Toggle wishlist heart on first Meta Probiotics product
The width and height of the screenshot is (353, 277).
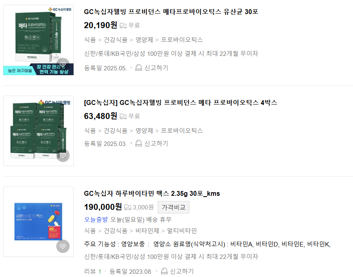coord(63,64)
